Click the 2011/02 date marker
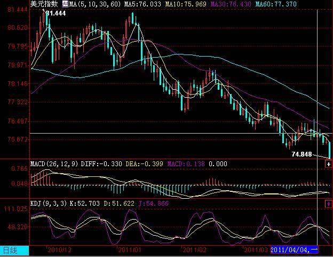The height and width of the screenshot is (257, 333). 194,250
